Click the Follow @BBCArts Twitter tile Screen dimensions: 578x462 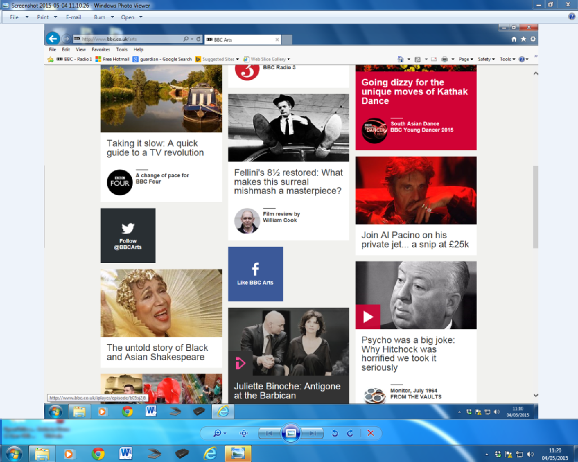[x=128, y=235]
